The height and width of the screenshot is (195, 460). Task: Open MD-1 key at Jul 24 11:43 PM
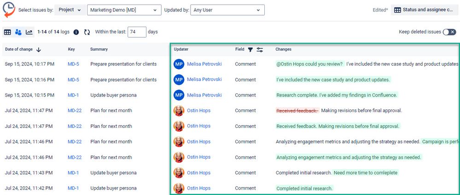73,173
